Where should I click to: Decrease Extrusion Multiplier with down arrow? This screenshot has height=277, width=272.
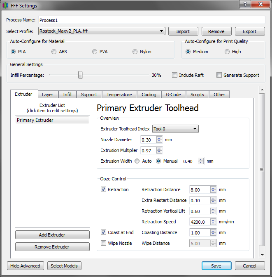[x=159, y=152]
